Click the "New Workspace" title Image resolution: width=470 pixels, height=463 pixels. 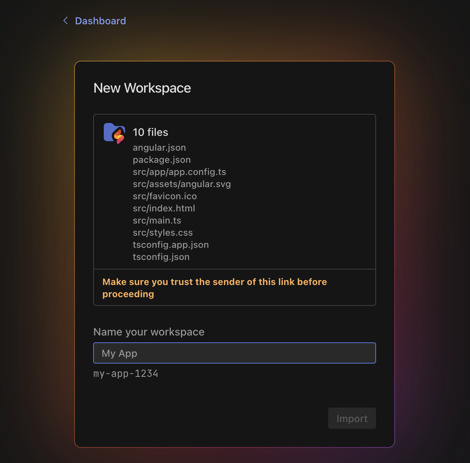click(142, 88)
